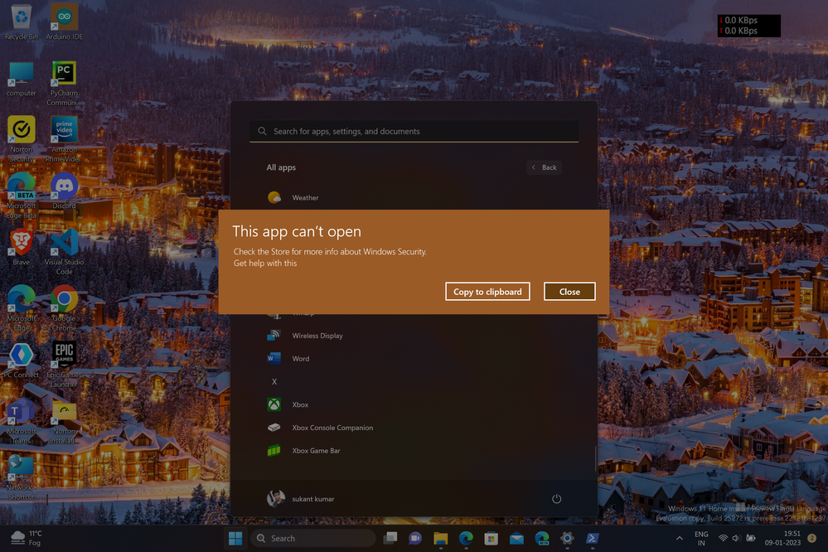Click the apps search field
This screenshot has width=828, height=552.
(x=413, y=131)
